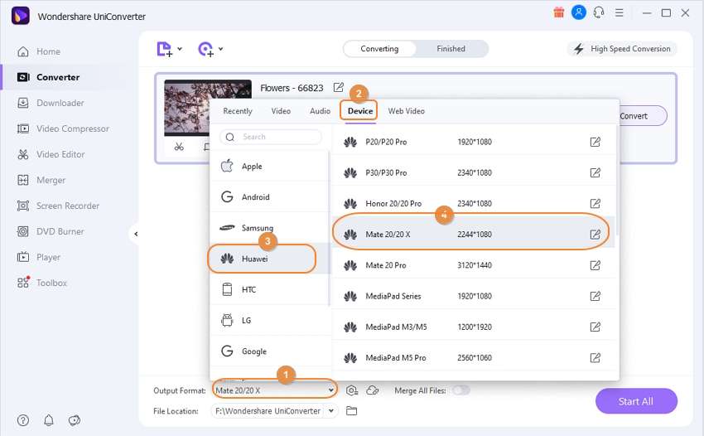Viewport: 704px width, 436px height.
Task: Choose the MediaPad Series preset
Action: [473, 296]
